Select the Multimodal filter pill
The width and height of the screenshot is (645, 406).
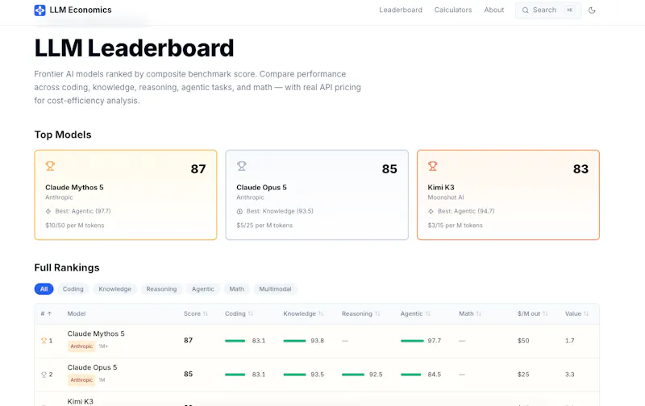coord(275,289)
